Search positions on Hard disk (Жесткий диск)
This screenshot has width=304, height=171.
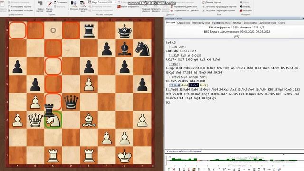click(x=83, y=6)
